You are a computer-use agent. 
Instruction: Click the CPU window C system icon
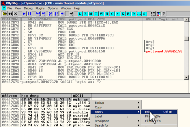(x=4, y=8)
